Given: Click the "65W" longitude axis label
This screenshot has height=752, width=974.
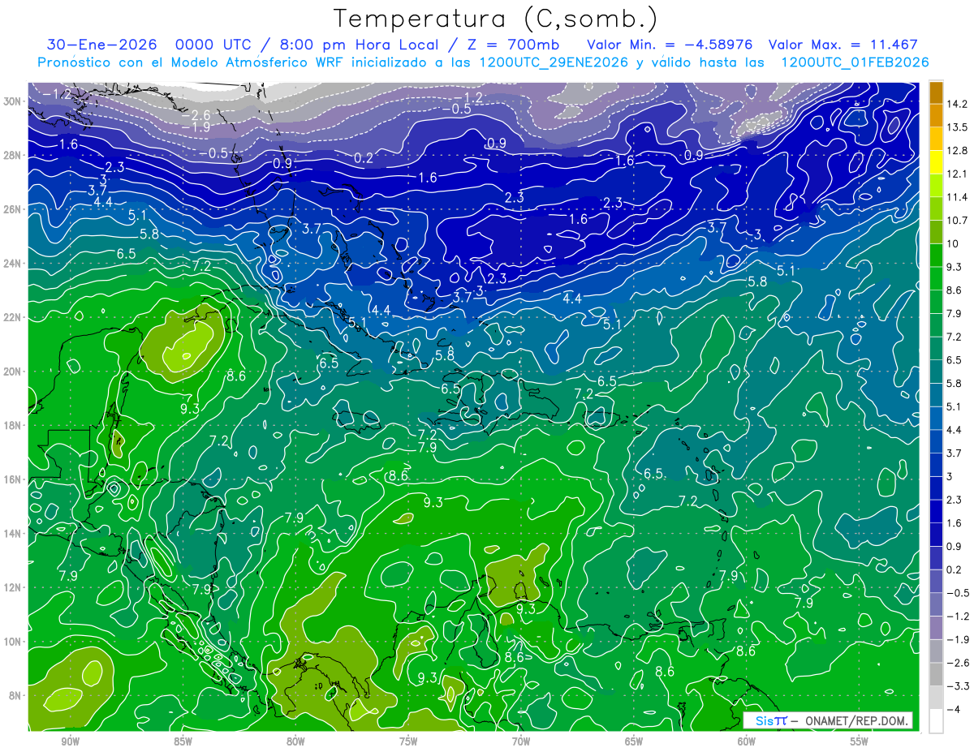Looking at the screenshot, I should click(x=634, y=741).
